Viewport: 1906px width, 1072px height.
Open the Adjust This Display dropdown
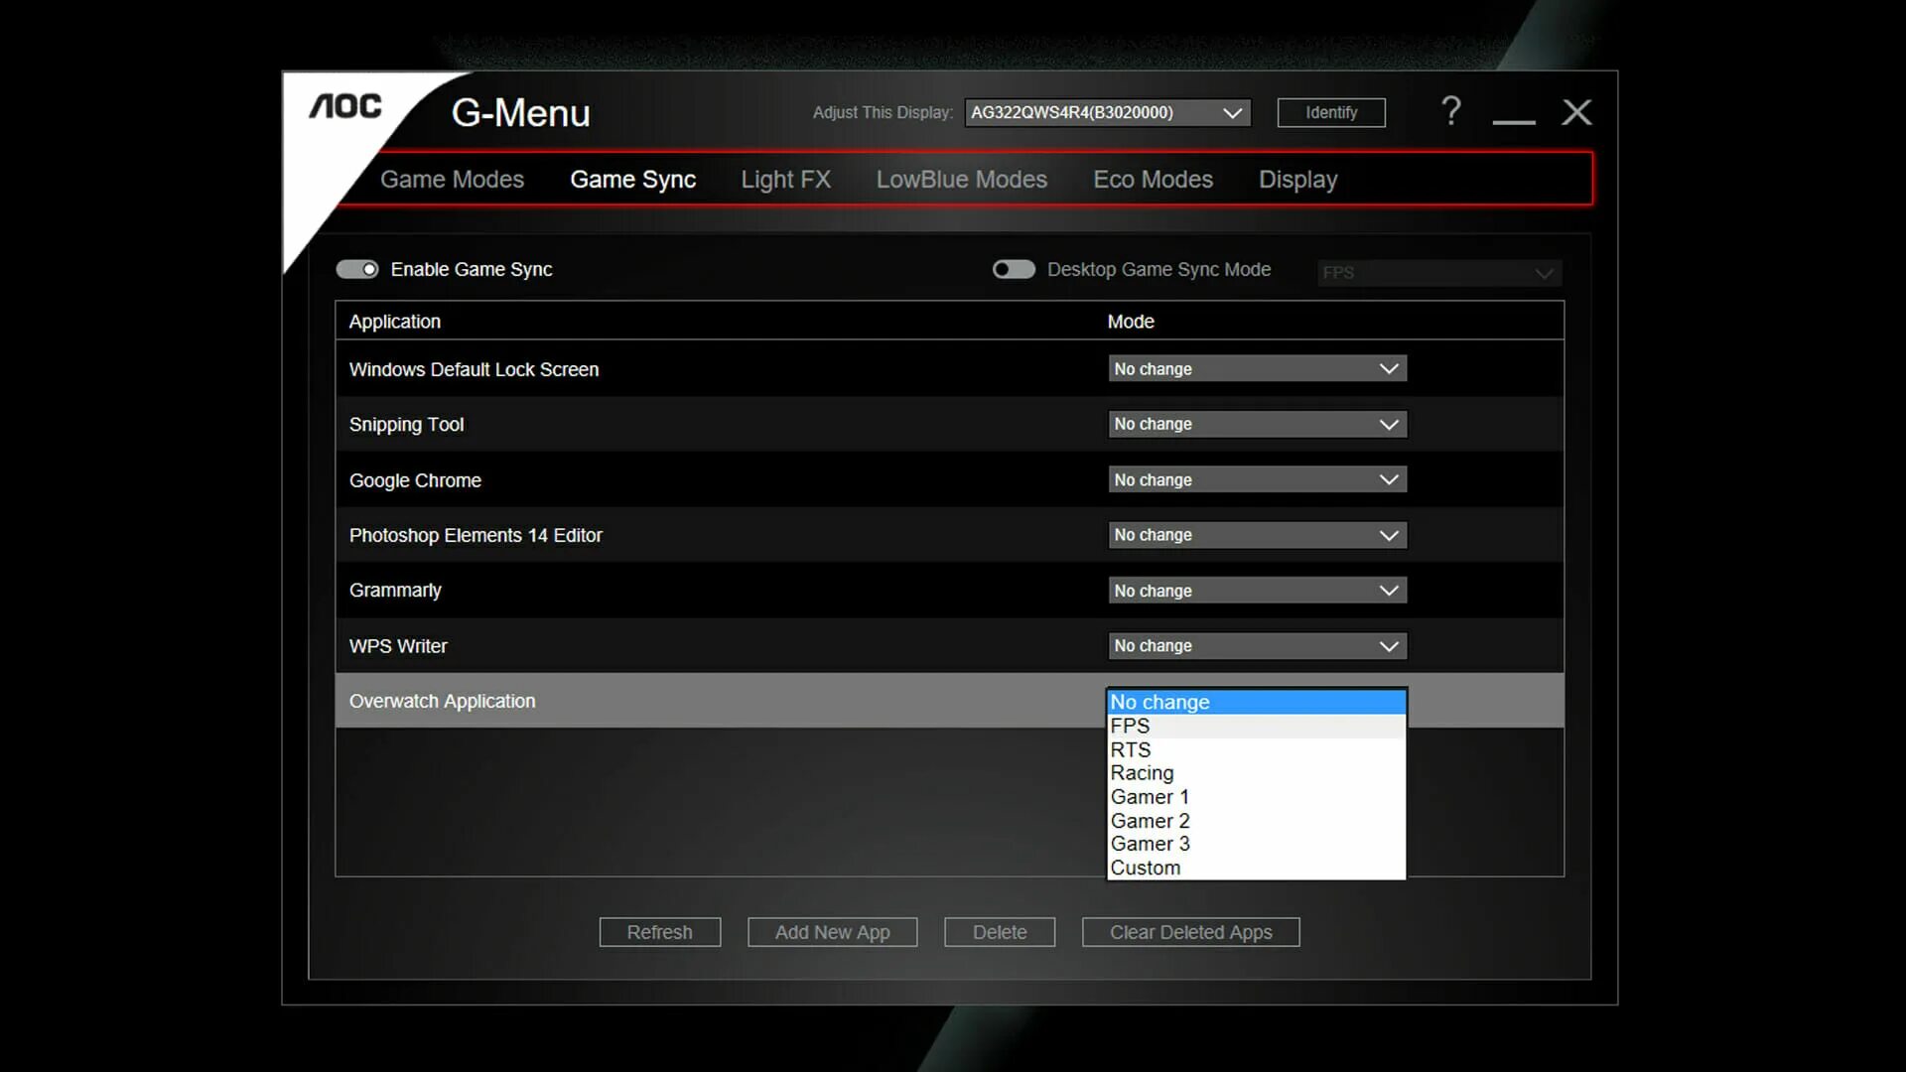1107,113
